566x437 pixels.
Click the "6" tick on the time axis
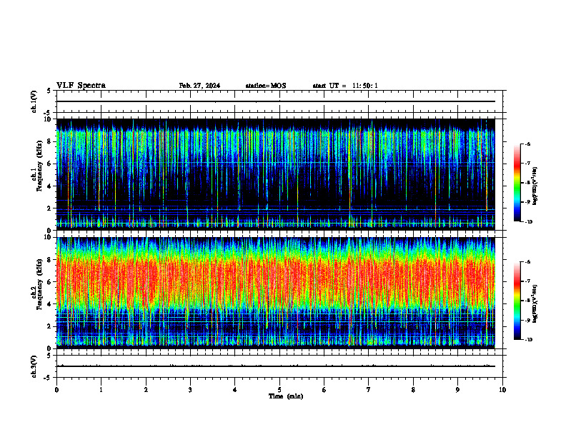point(324,390)
